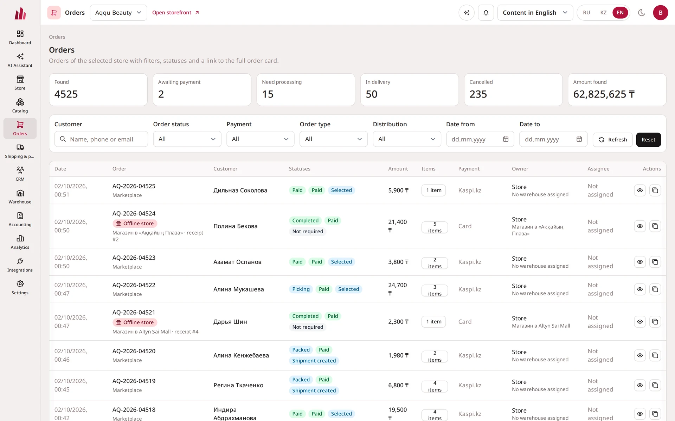This screenshot has height=421, width=675.
Task: Click order number AQ-2026-04519
Action: click(134, 381)
